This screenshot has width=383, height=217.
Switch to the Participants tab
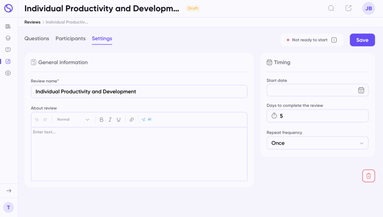(x=70, y=38)
